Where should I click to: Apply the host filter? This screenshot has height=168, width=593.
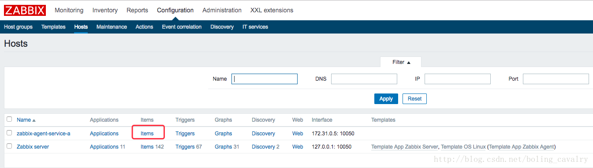pyautogui.click(x=386, y=99)
